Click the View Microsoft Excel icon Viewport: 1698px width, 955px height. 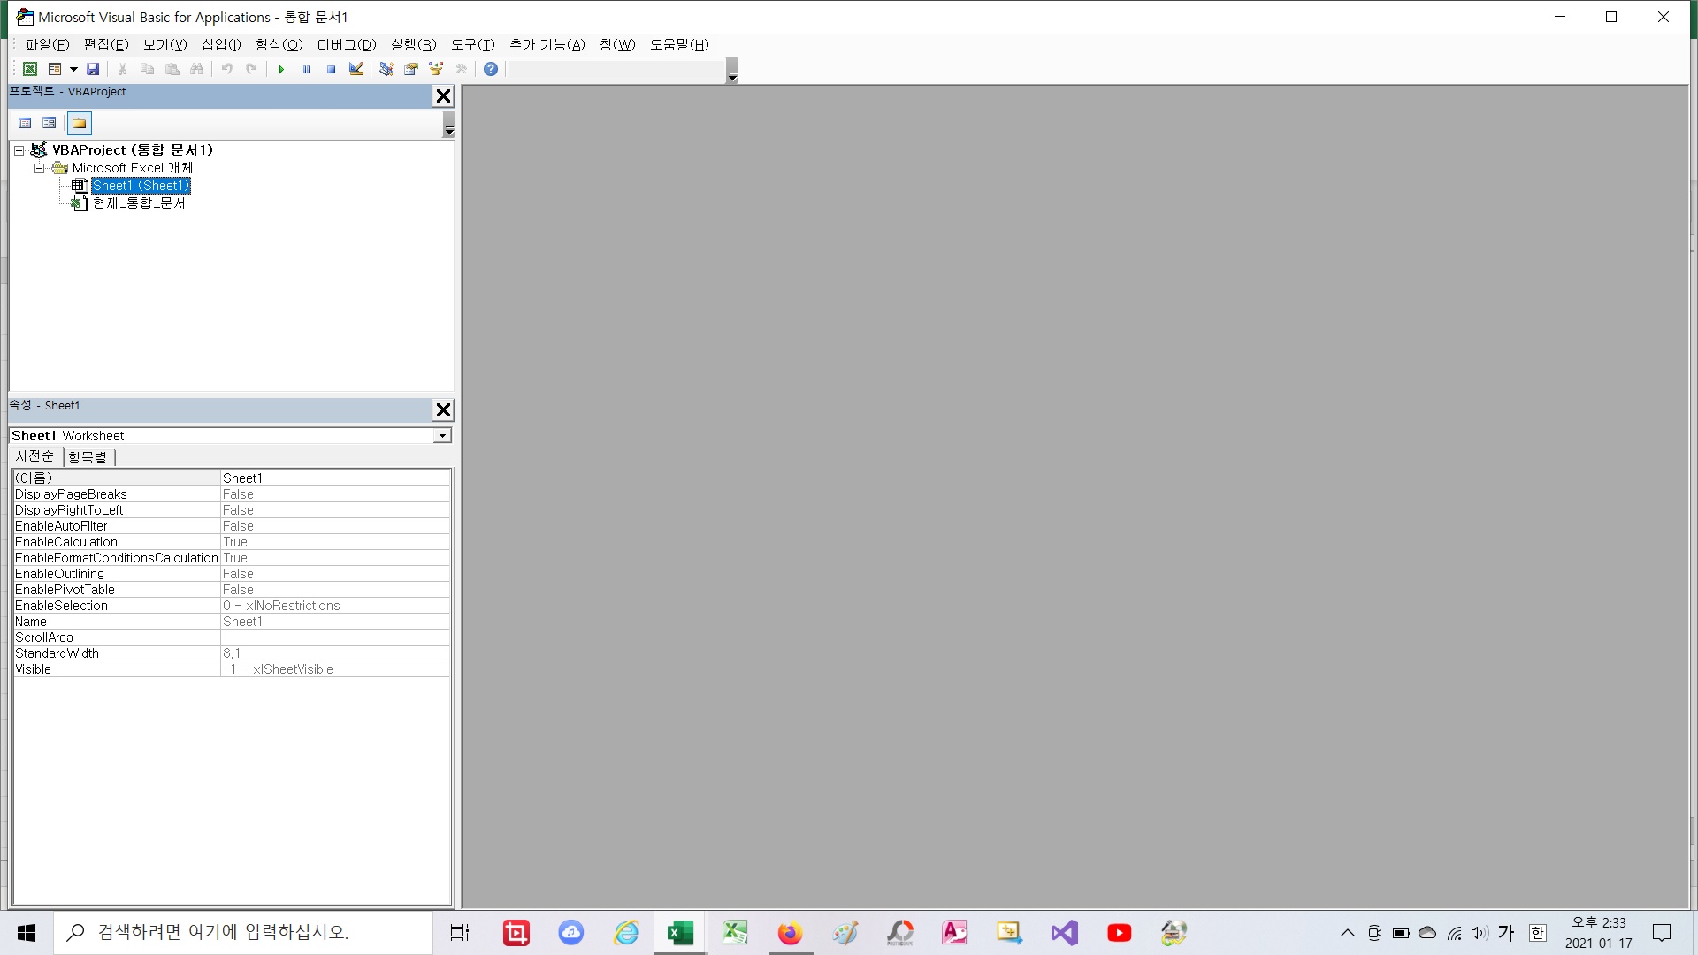pyautogui.click(x=30, y=69)
